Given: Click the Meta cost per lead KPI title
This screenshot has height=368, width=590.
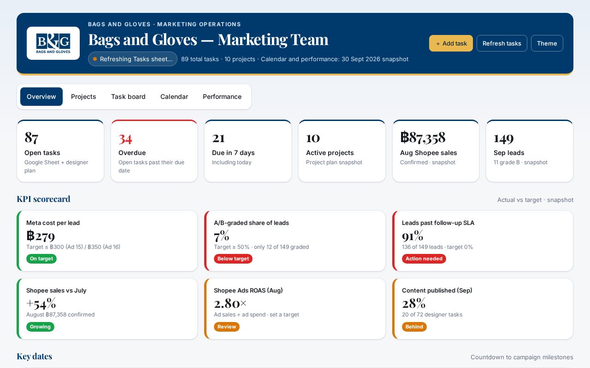Looking at the screenshot, I should (53, 223).
